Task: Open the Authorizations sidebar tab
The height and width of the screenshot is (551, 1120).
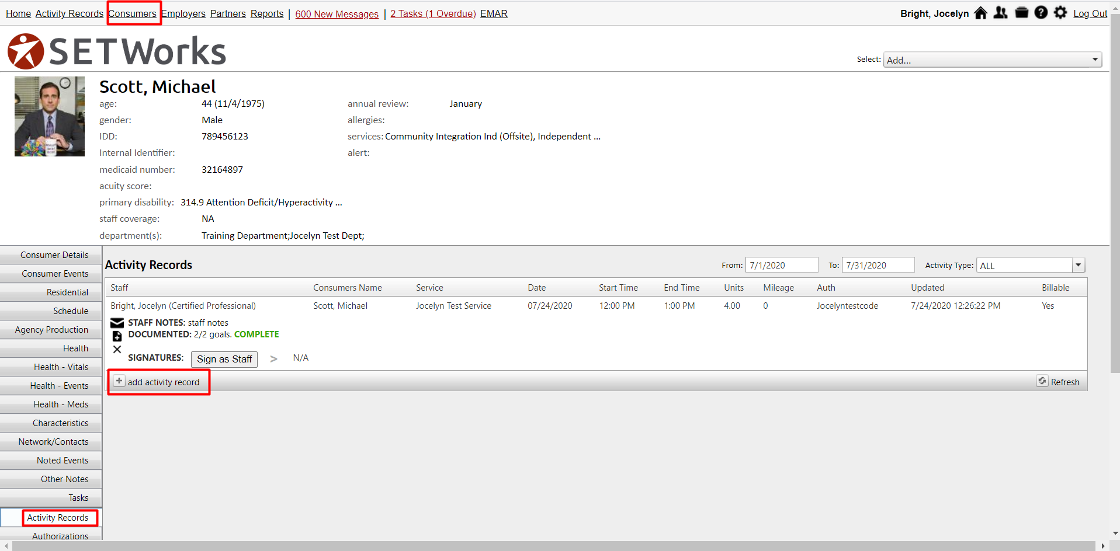Action: [51, 535]
